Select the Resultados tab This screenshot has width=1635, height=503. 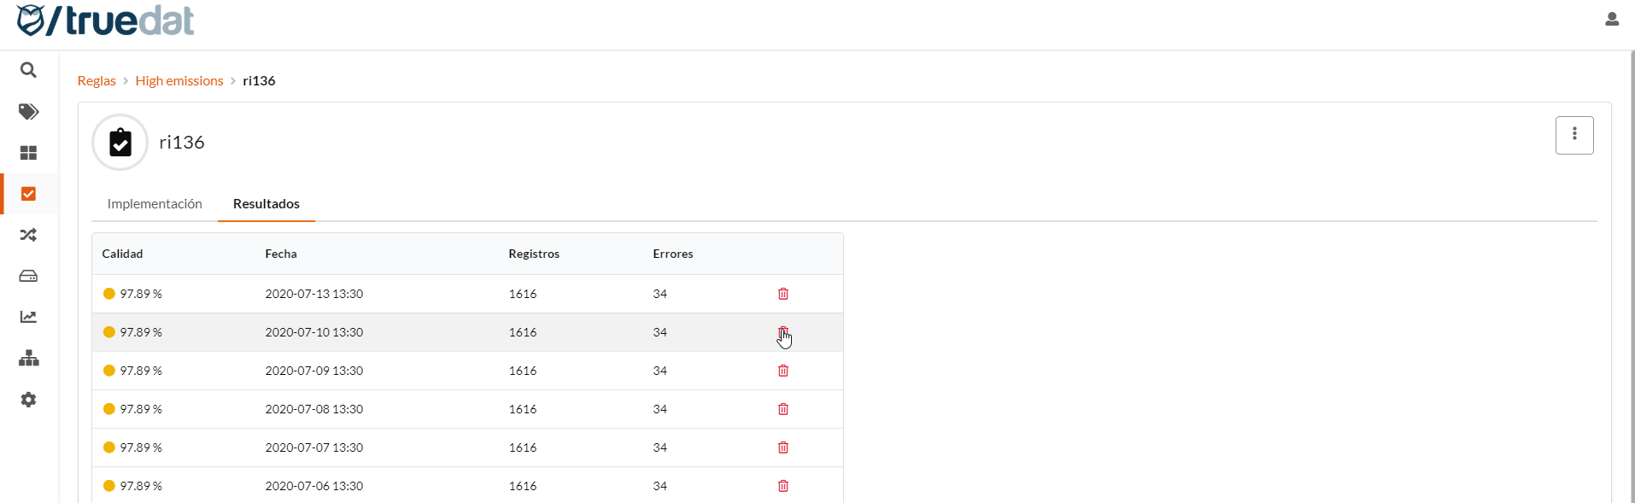point(266,203)
